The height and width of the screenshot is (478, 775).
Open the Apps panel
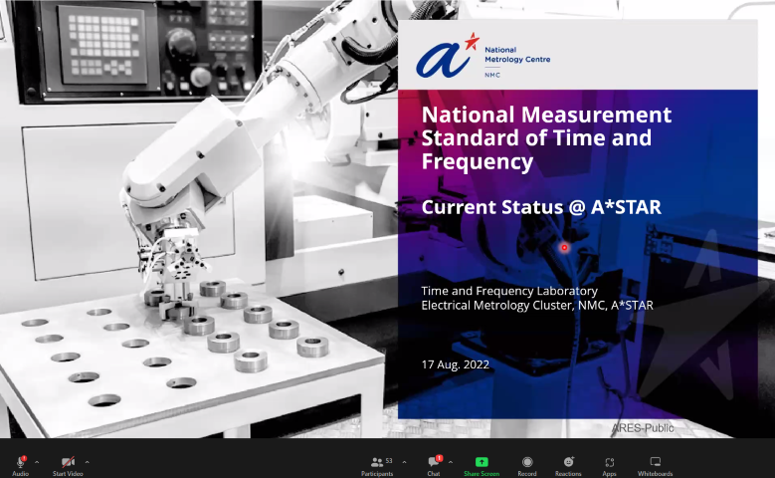point(609,463)
